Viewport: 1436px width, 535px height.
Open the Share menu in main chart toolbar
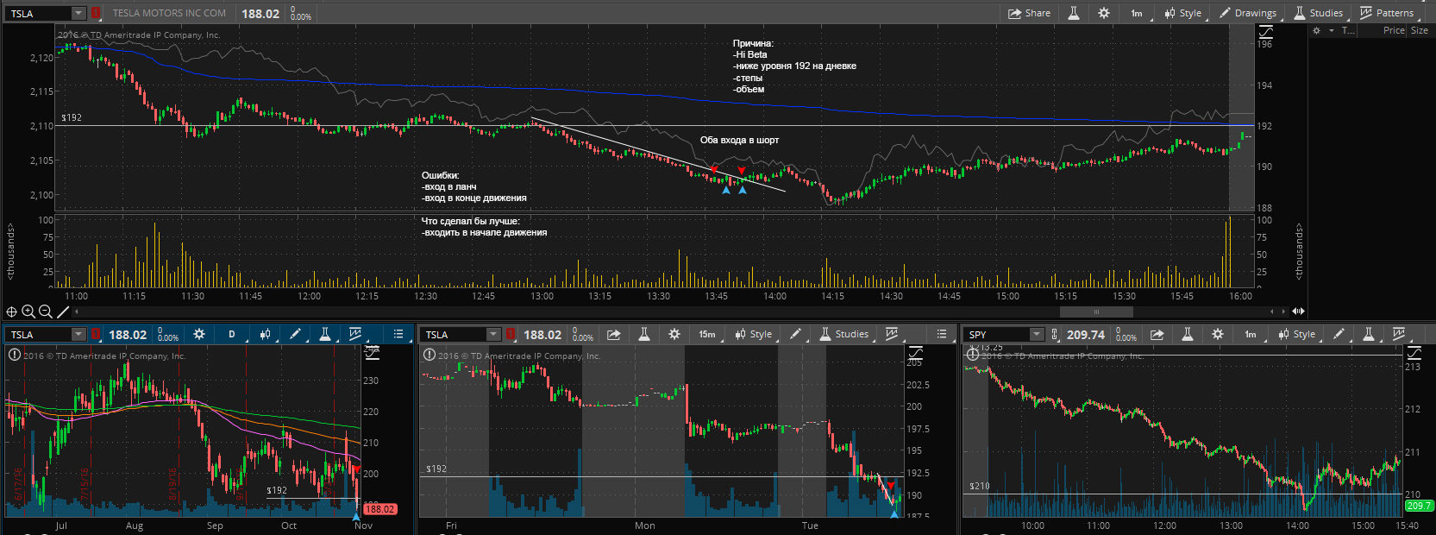coord(1029,13)
